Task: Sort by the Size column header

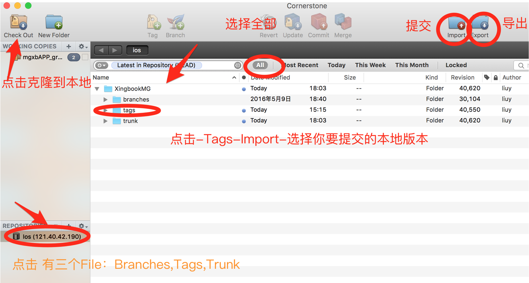Action: pyautogui.click(x=350, y=77)
